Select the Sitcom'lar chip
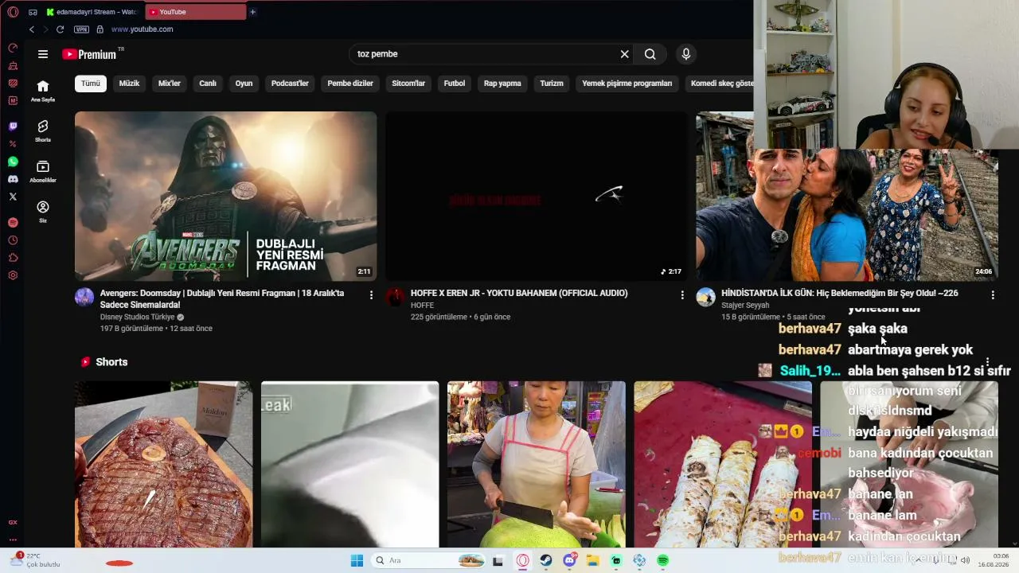1019x573 pixels. pyautogui.click(x=408, y=84)
